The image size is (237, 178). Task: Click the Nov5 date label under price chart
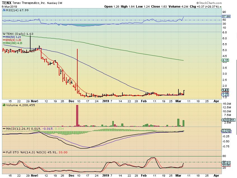(34, 101)
